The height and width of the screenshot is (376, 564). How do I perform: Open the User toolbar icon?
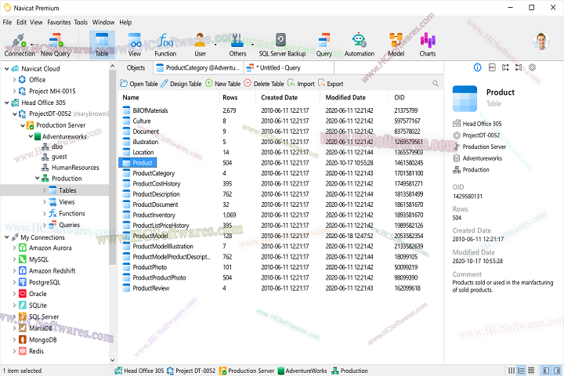tap(200, 45)
